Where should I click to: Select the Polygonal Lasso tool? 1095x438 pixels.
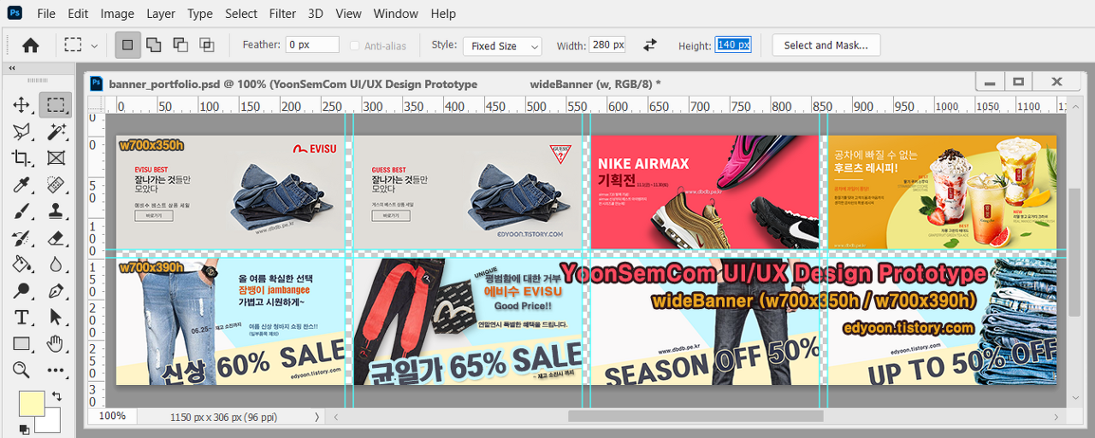[x=21, y=131]
